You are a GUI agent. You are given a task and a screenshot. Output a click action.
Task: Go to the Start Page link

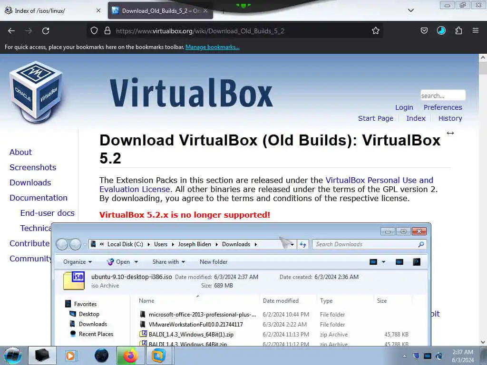coord(376,118)
